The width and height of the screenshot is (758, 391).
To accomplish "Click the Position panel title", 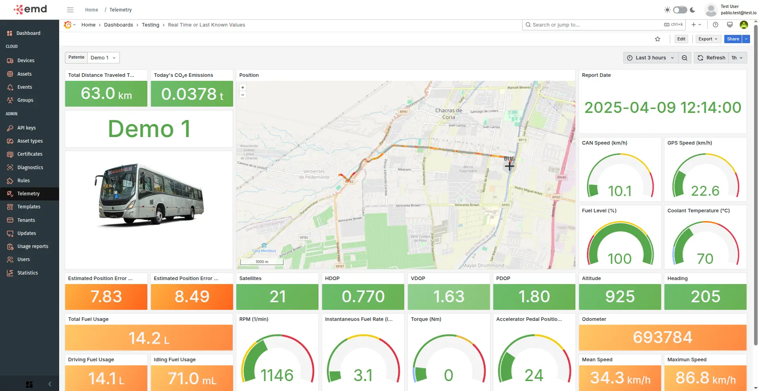I will [249, 75].
